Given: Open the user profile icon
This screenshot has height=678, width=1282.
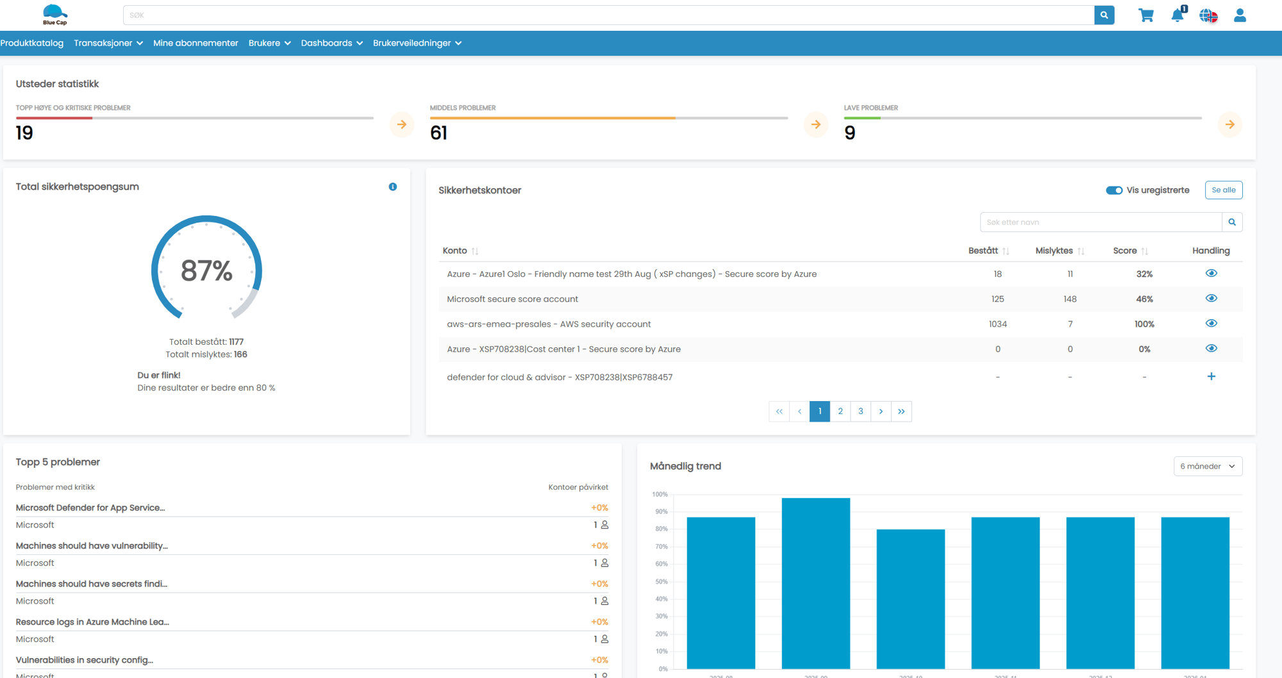Looking at the screenshot, I should (x=1240, y=15).
